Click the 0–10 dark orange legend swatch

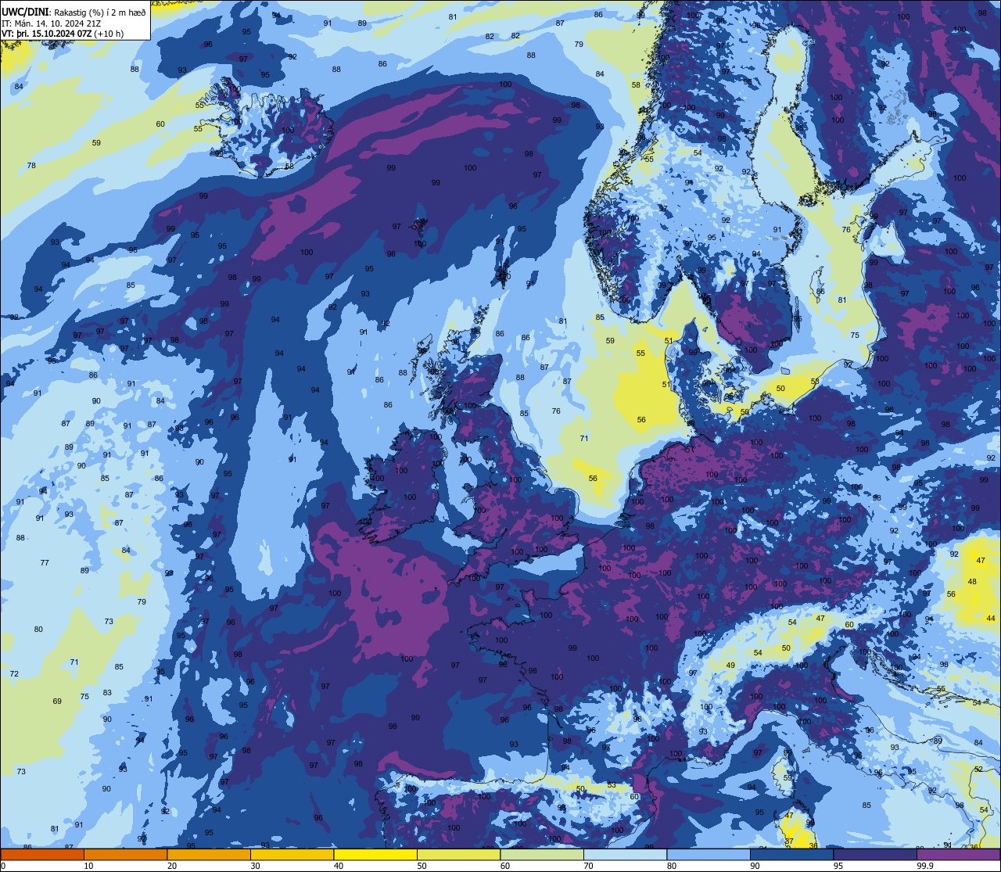(x=42, y=855)
